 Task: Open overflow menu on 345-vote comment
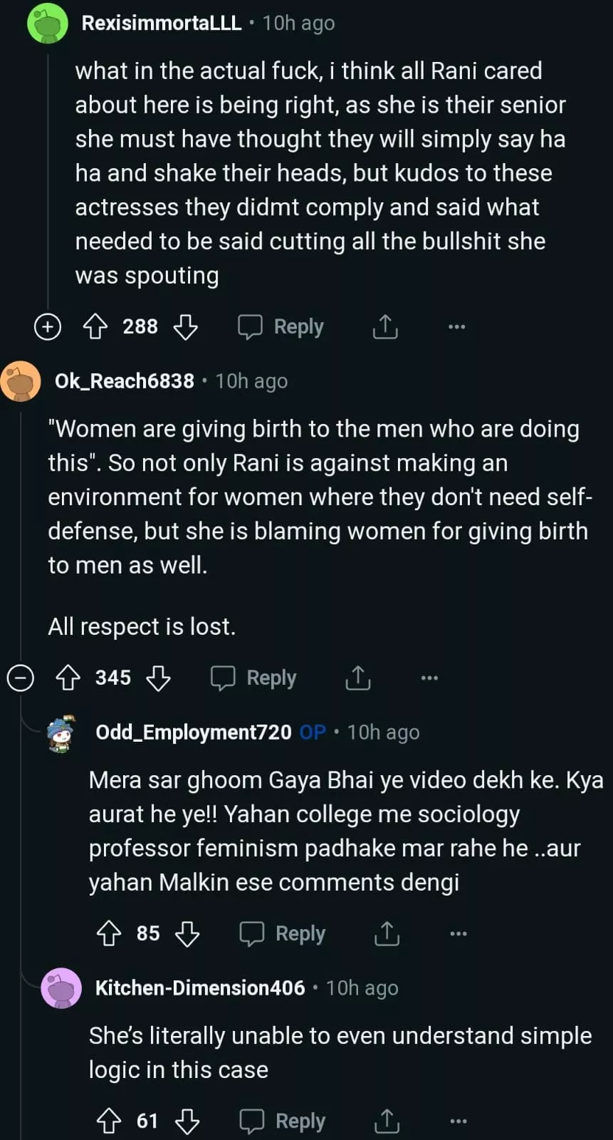(x=429, y=678)
